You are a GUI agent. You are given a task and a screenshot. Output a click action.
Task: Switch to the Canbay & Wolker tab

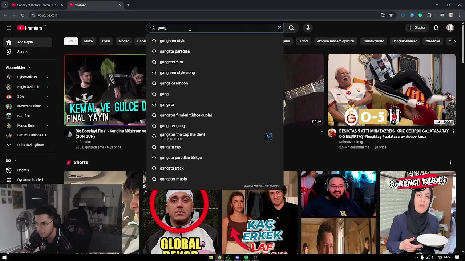click(37, 5)
